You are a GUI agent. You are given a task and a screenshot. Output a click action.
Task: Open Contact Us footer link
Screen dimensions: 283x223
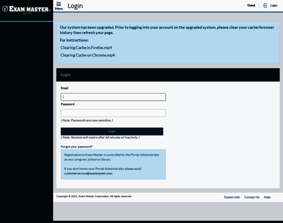coord(252,197)
